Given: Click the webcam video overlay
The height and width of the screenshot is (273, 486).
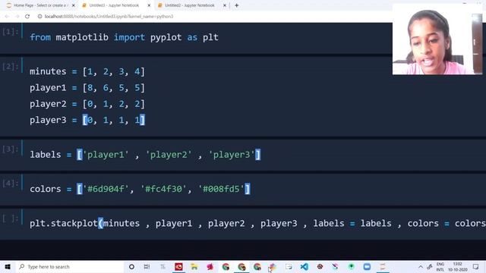Looking at the screenshot, I should [x=437, y=39].
